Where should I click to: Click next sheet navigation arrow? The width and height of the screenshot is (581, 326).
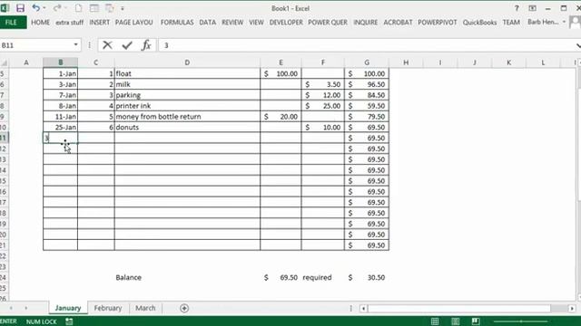pyautogui.click(x=26, y=308)
